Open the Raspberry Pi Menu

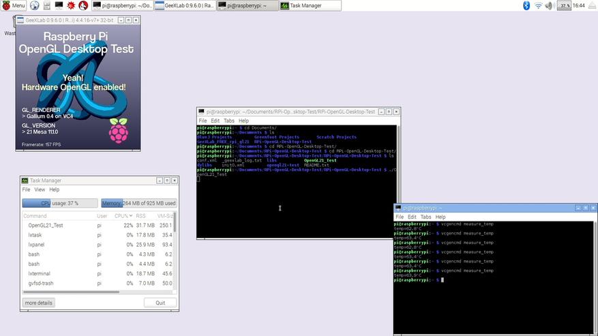[14, 5]
